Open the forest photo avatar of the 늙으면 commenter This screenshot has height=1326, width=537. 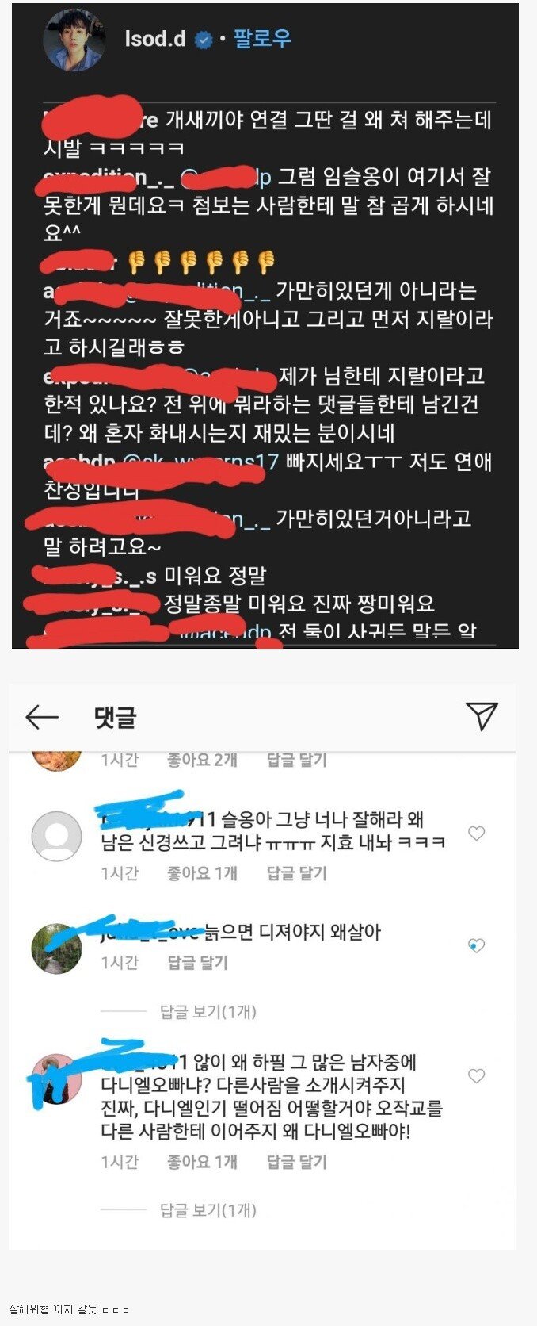click(56, 948)
